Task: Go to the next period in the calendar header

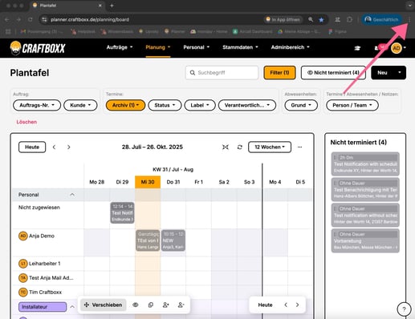Action: (x=69, y=147)
